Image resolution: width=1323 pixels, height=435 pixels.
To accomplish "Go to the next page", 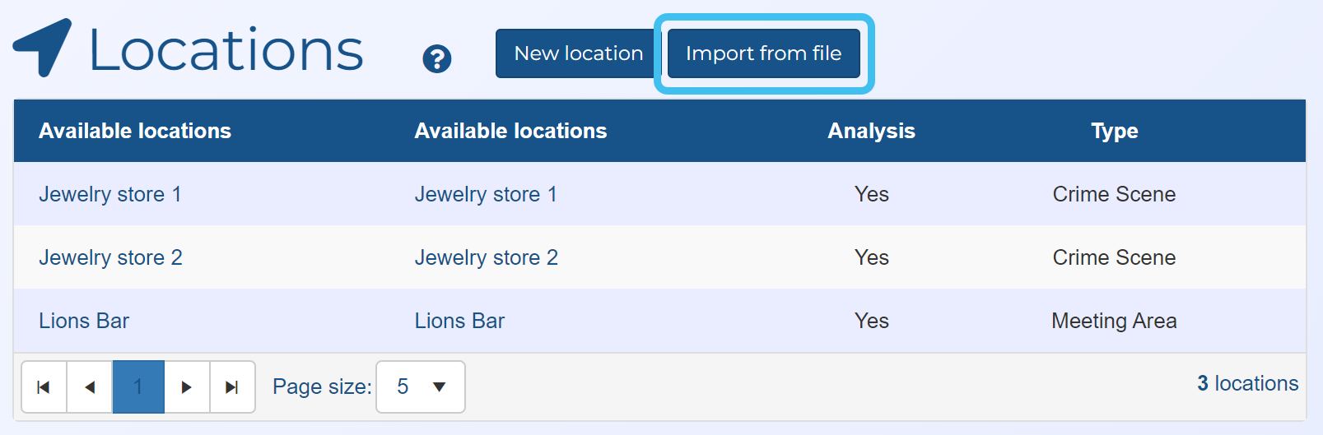I will point(187,386).
